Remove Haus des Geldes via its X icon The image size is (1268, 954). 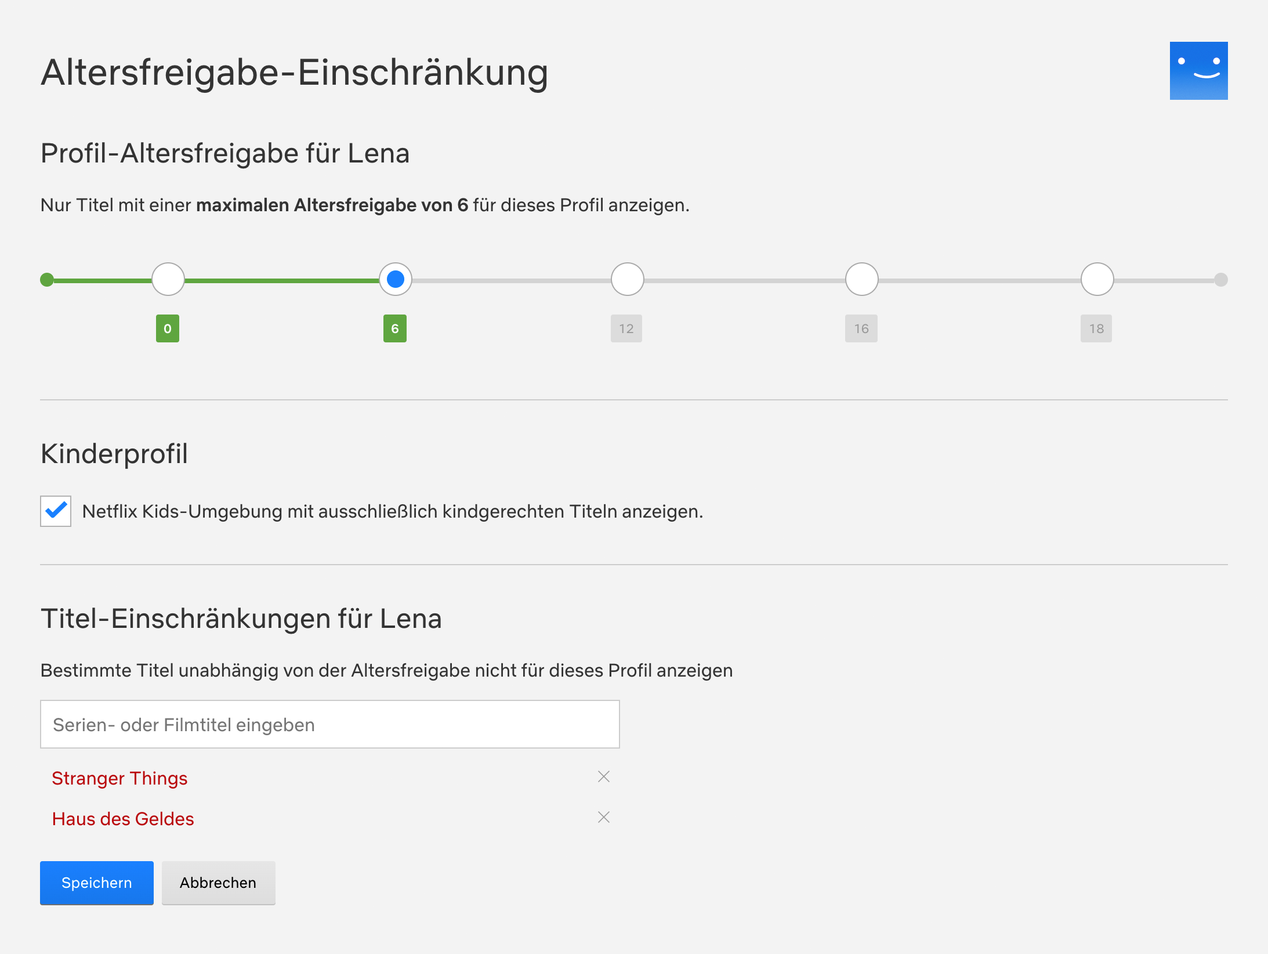[x=604, y=817]
